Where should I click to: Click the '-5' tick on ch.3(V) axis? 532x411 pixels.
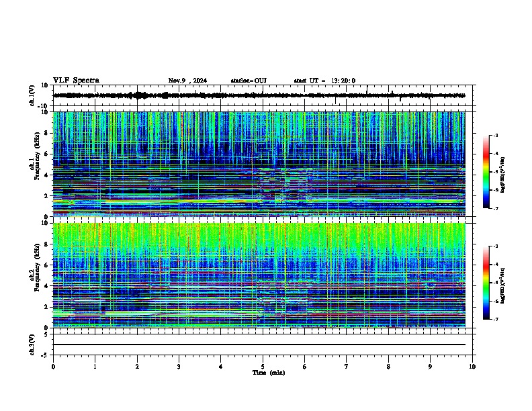click(x=45, y=355)
